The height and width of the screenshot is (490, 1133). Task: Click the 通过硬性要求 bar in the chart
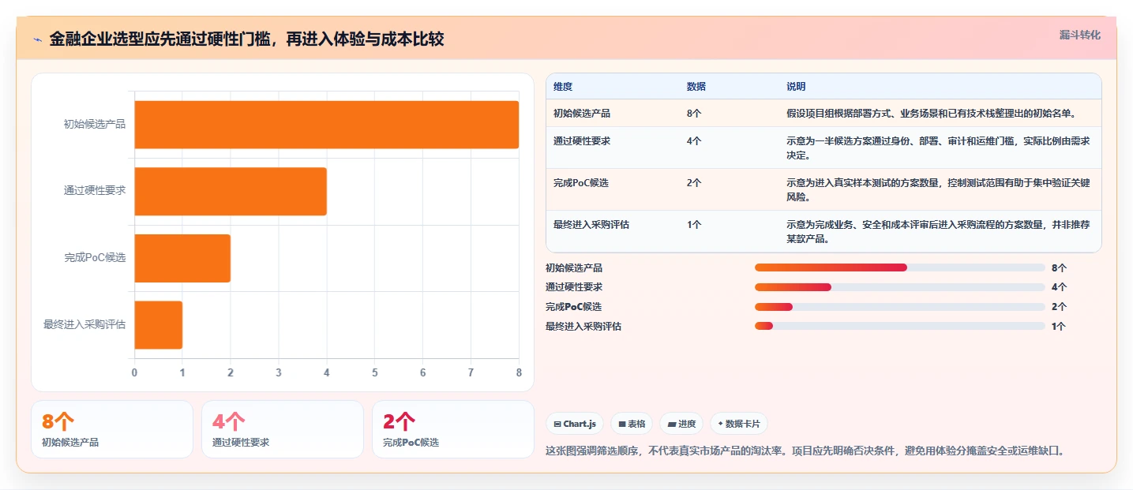[x=231, y=191]
